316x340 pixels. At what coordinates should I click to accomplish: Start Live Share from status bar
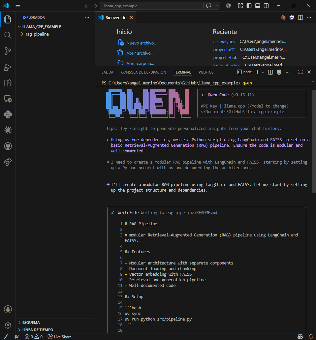(x=60, y=337)
